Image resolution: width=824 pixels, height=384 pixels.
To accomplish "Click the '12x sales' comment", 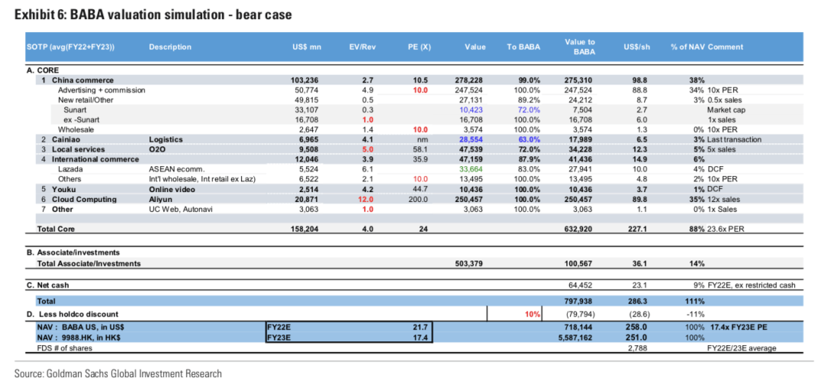I will 725,200.
